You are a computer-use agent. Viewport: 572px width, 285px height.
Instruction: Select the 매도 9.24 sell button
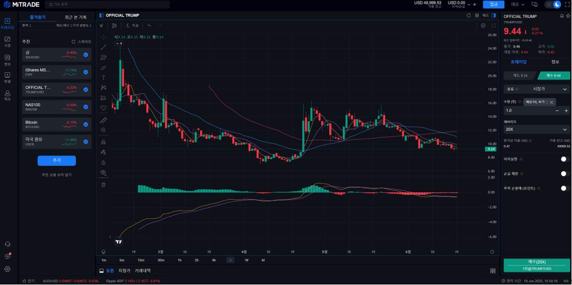coord(521,75)
